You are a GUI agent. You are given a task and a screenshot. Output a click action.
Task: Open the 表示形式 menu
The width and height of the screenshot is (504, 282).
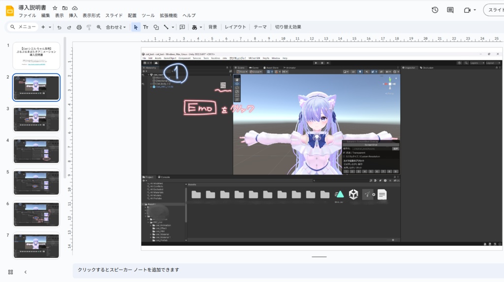[x=91, y=15]
